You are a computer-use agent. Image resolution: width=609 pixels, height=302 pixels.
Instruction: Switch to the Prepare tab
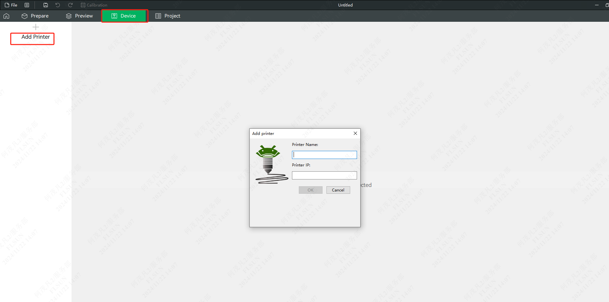35,16
